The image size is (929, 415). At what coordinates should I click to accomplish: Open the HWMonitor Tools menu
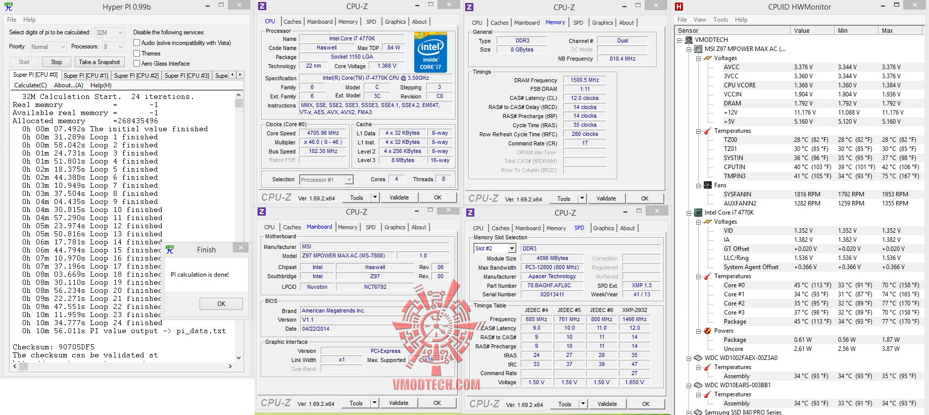click(720, 20)
